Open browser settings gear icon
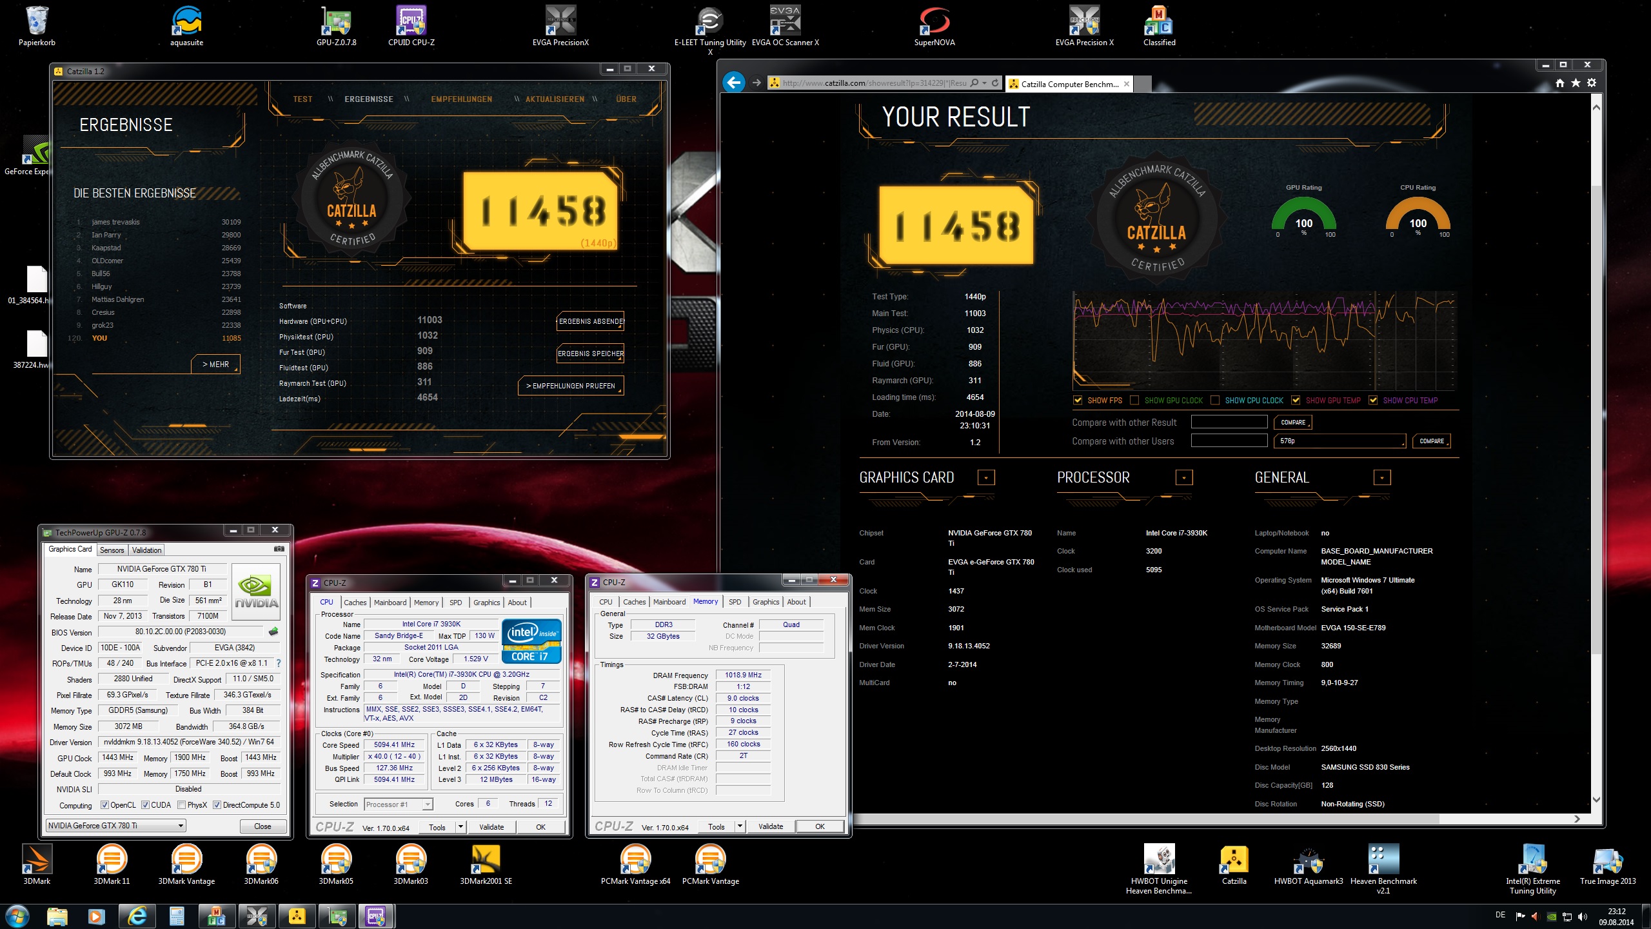 point(1592,83)
